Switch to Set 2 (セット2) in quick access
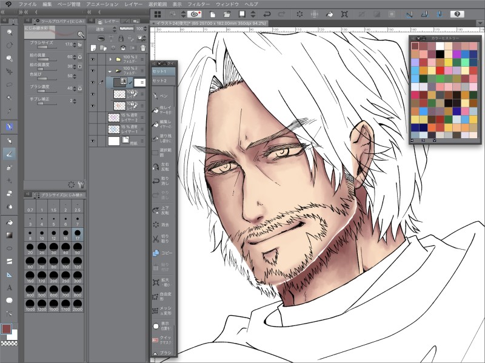Image resolution: width=485 pixels, height=363 pixels. [x=159, y=81]
